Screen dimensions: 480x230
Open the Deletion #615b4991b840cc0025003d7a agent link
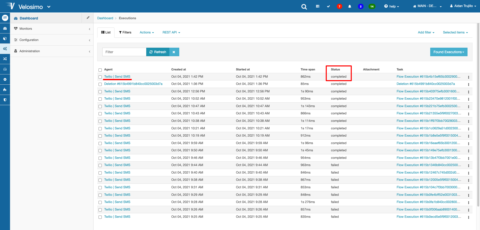click(x=133, y=84)
